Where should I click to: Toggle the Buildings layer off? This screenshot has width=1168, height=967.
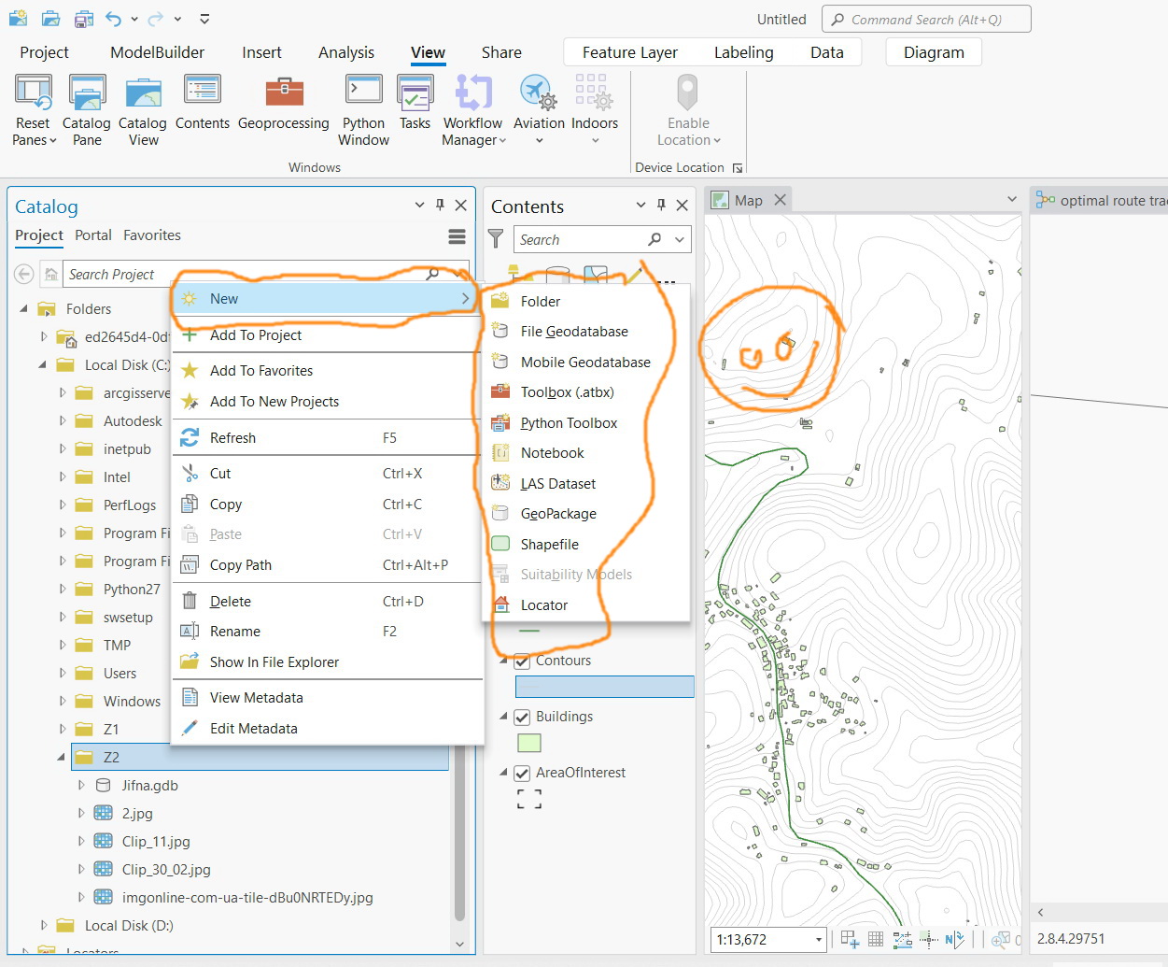(x=521, y=717)
